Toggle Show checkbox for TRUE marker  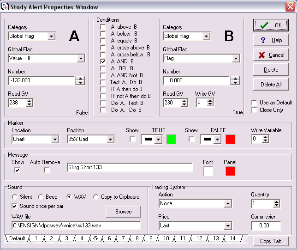[x=132, y=140]
